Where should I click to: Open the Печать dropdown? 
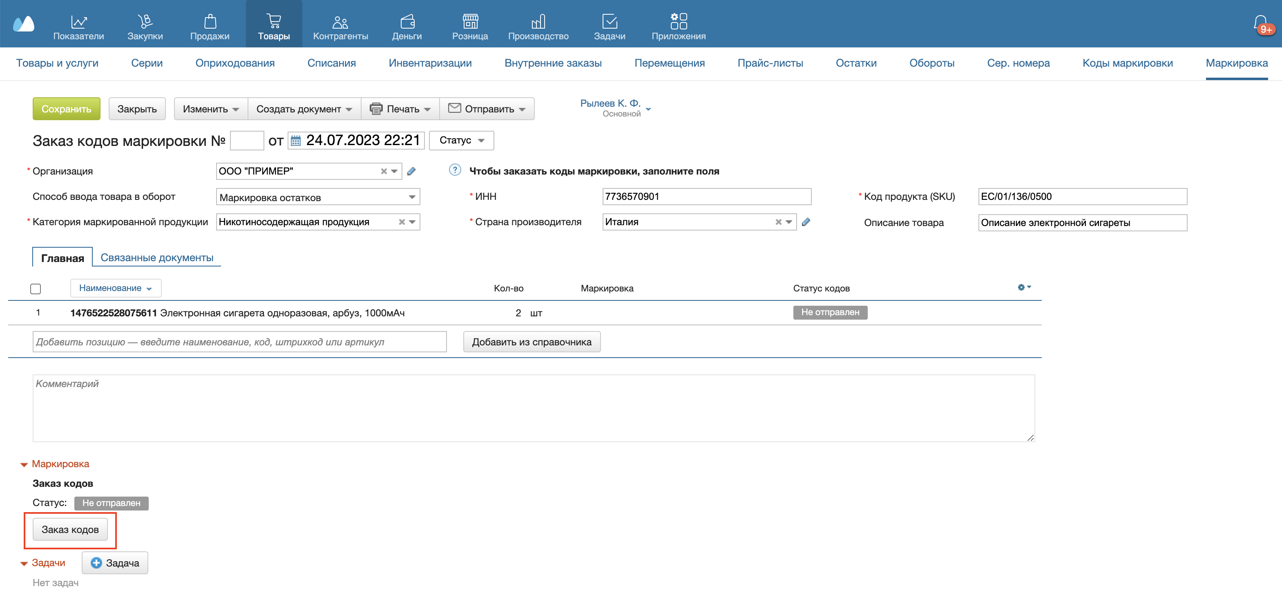coord(400,109)
